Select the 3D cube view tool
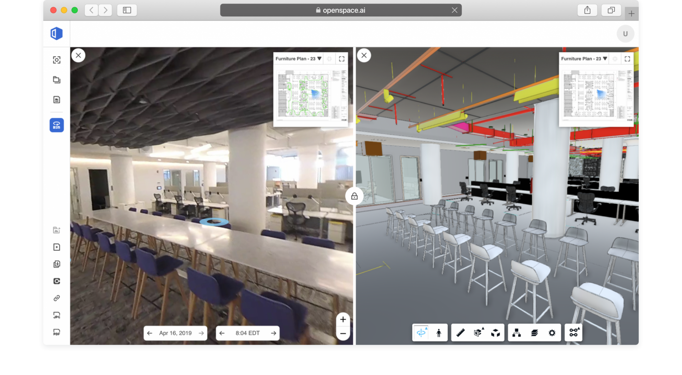The height and width of the screenshot is (375, 682). pyautogui.click(x=495, y=332)
